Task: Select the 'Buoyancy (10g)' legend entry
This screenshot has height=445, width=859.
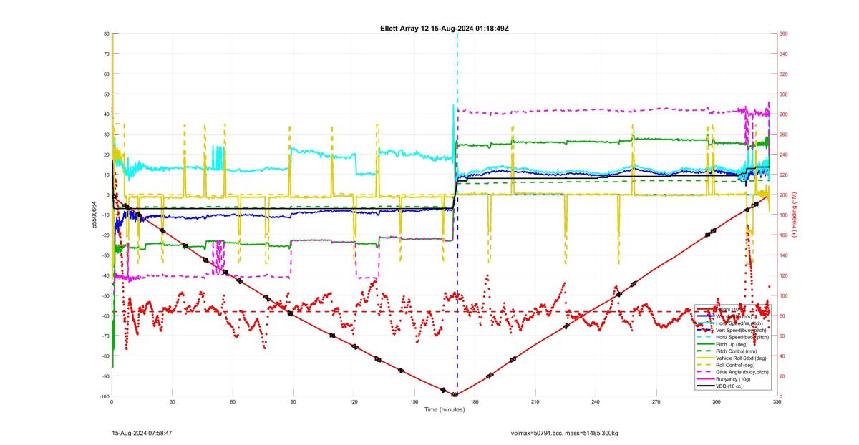Action: click(733, 378)
